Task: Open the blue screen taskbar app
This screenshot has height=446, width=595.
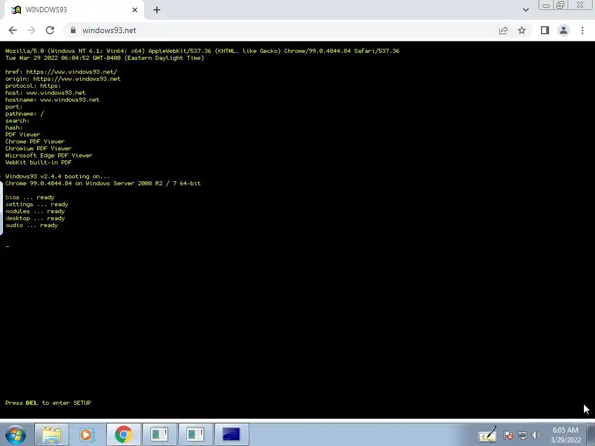Action: pyautogui.click(x=231, y=434)
